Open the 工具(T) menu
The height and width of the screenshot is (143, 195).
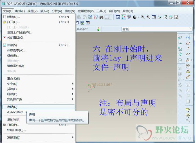tap(101, 11)
